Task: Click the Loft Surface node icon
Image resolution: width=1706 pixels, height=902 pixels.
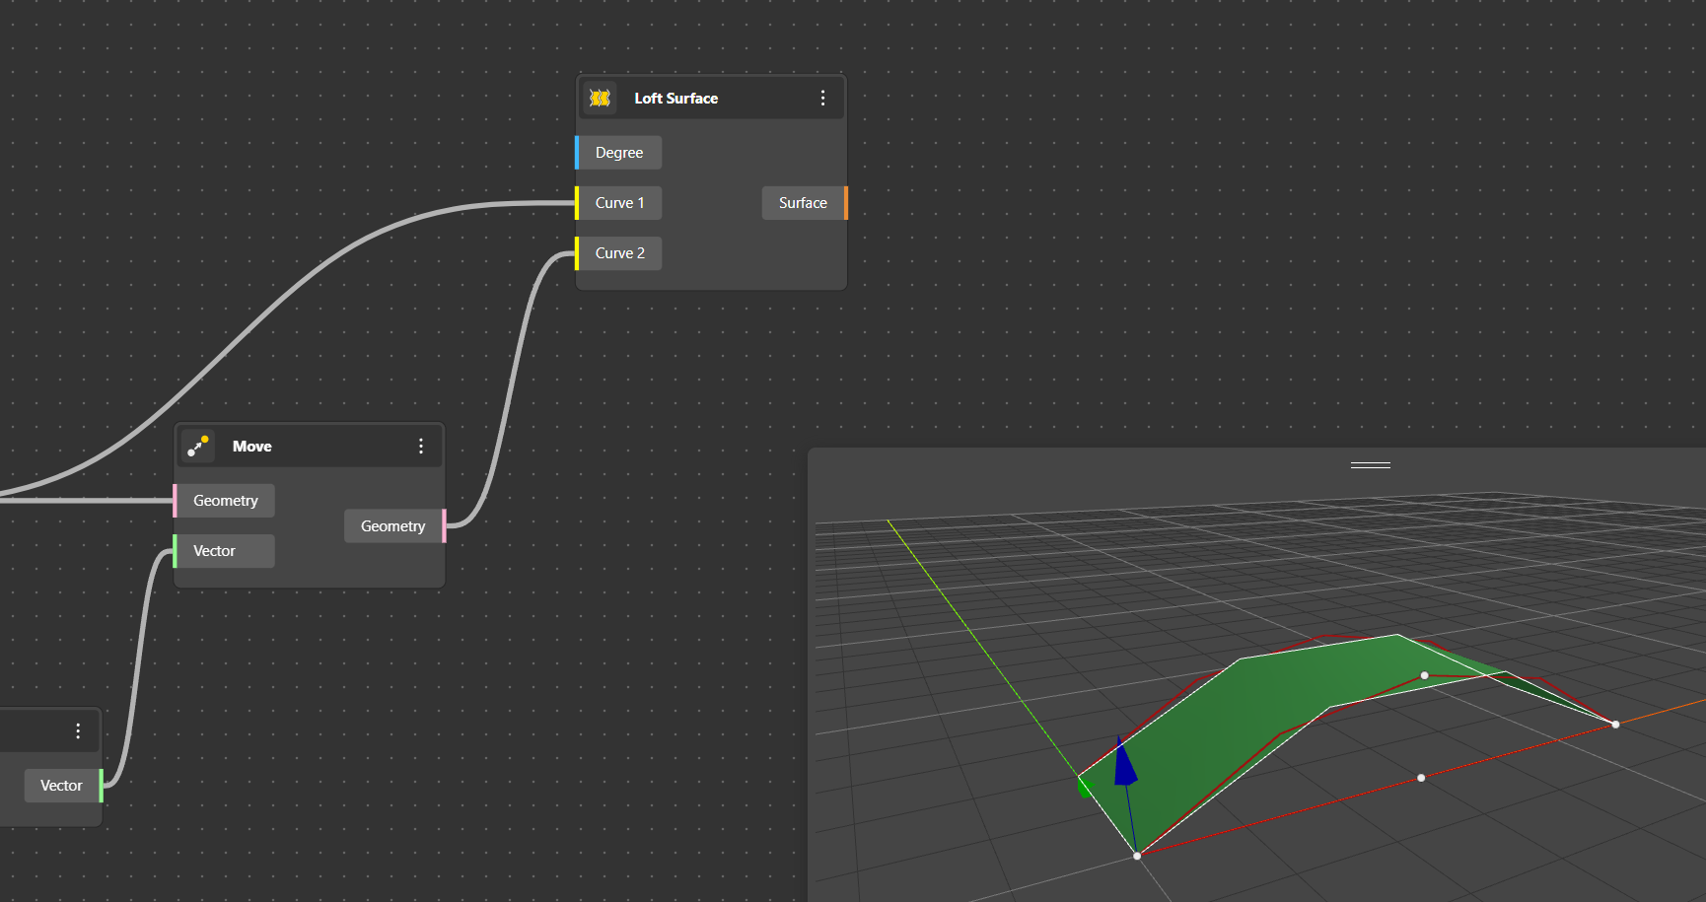Action: (x=600, y=99)
